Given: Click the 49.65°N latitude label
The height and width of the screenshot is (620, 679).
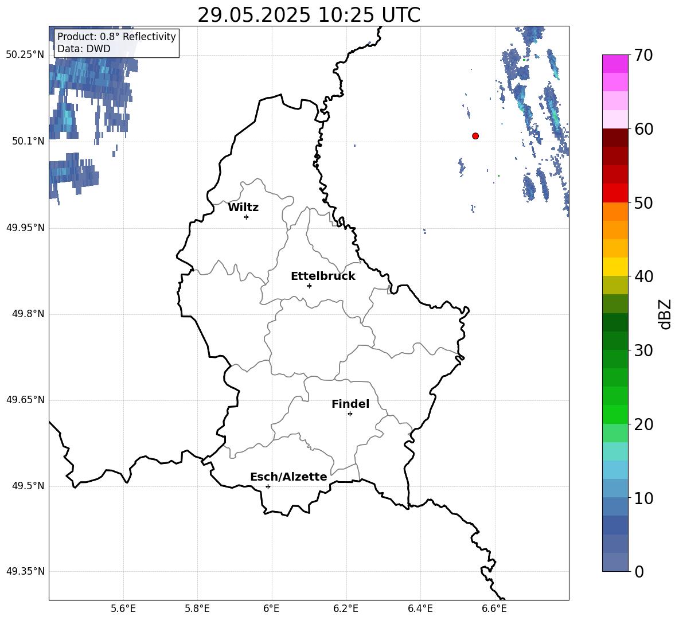Looking at the screenshot, I should 25,400.
